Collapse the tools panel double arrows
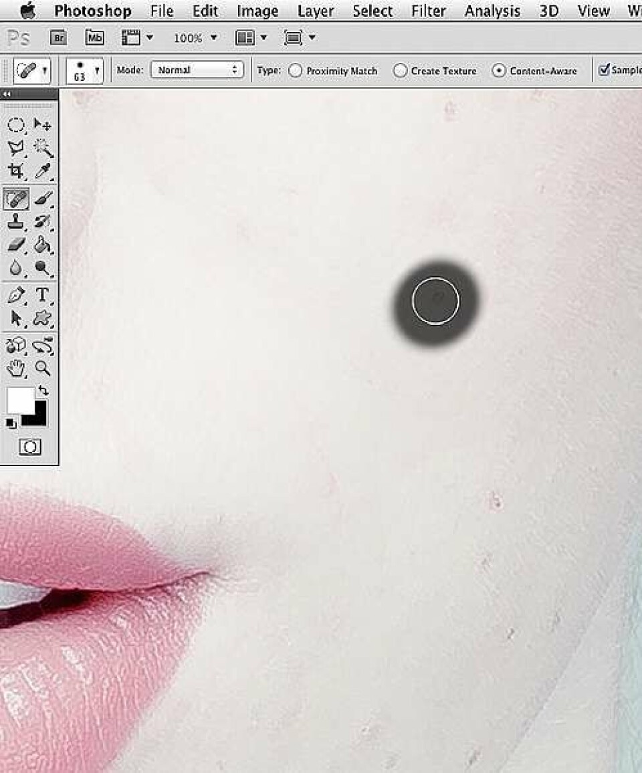642x773 pixels. [x=7, y=94]
